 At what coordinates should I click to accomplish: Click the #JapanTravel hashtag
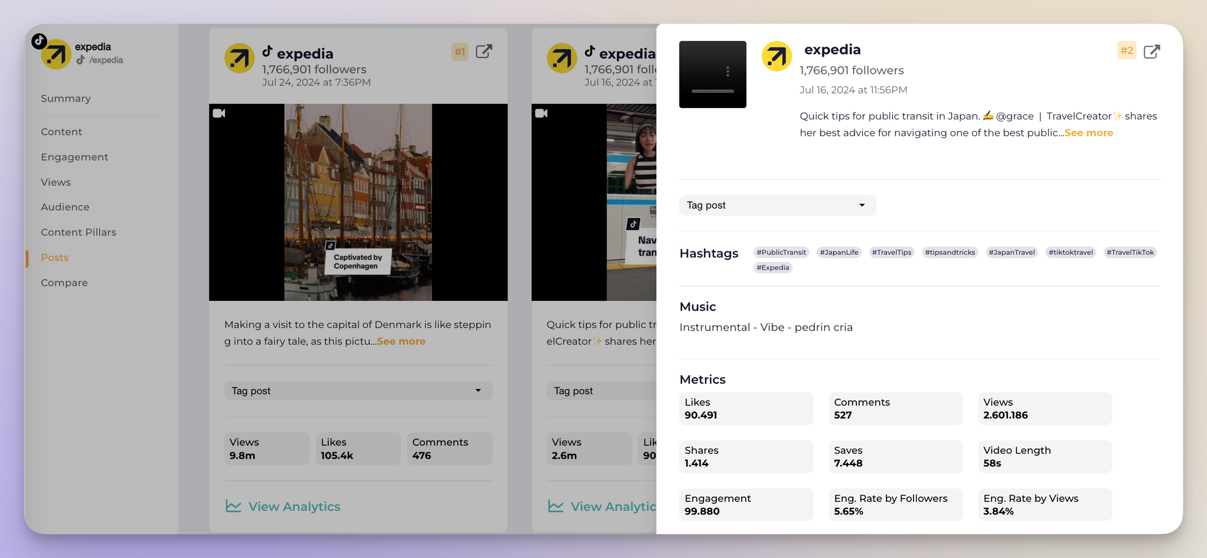click(1011, 252)
